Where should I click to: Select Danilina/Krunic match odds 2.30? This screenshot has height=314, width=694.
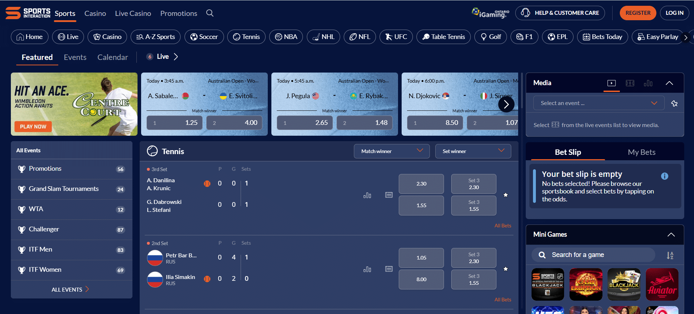click(421, 184)
